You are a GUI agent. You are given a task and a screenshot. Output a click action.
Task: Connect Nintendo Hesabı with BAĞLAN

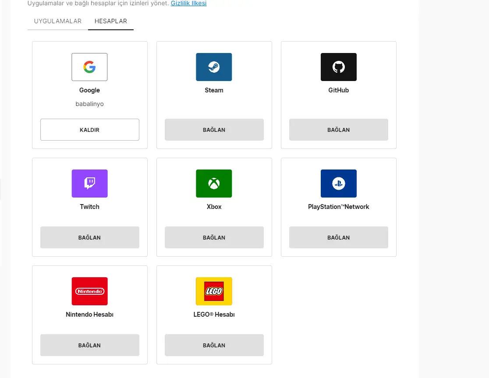pyautogui.click(x=89, y=345)
